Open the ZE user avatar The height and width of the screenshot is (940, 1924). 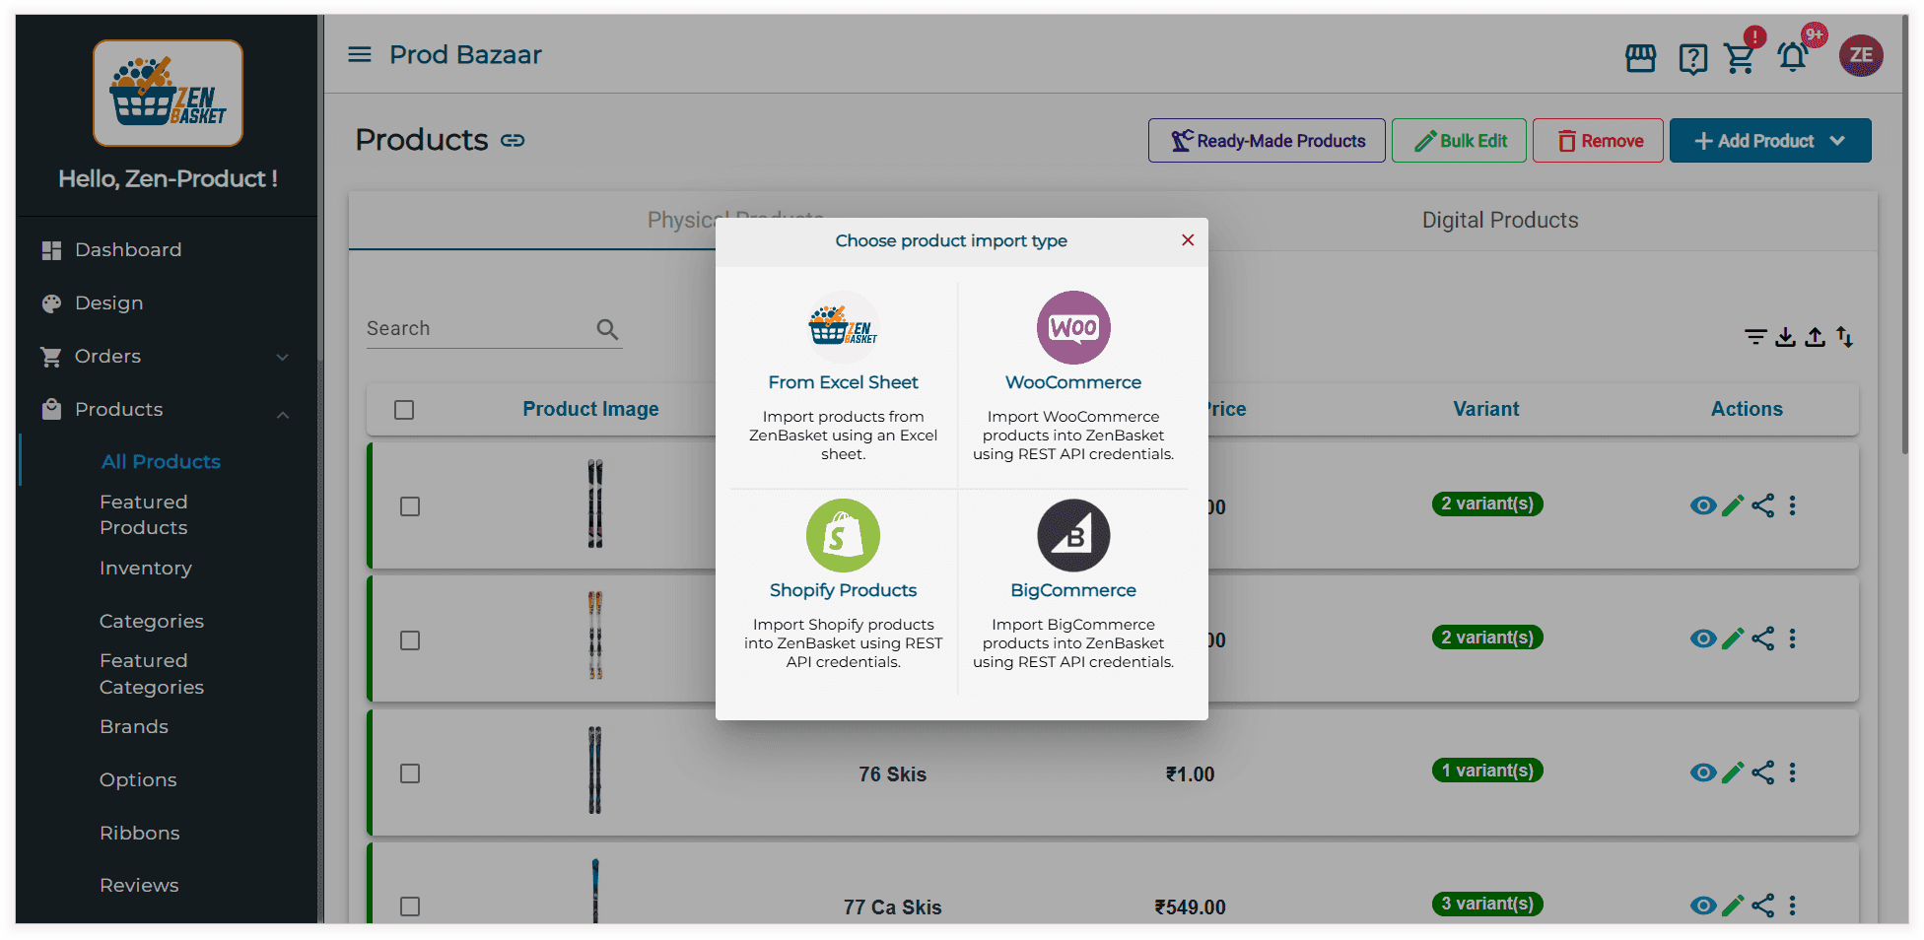point(1861,55)
